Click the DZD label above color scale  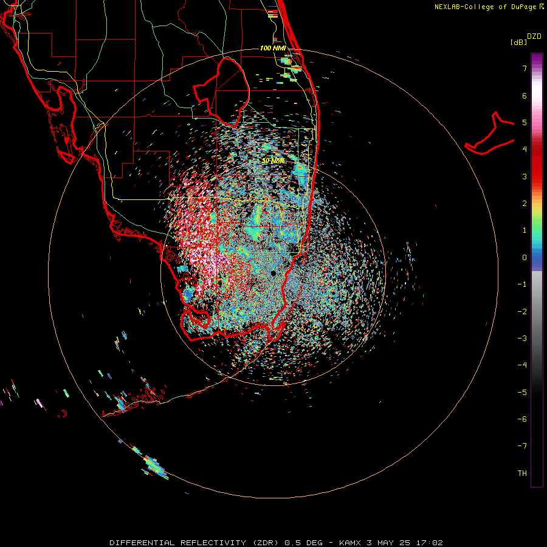[x=534, y=36]
